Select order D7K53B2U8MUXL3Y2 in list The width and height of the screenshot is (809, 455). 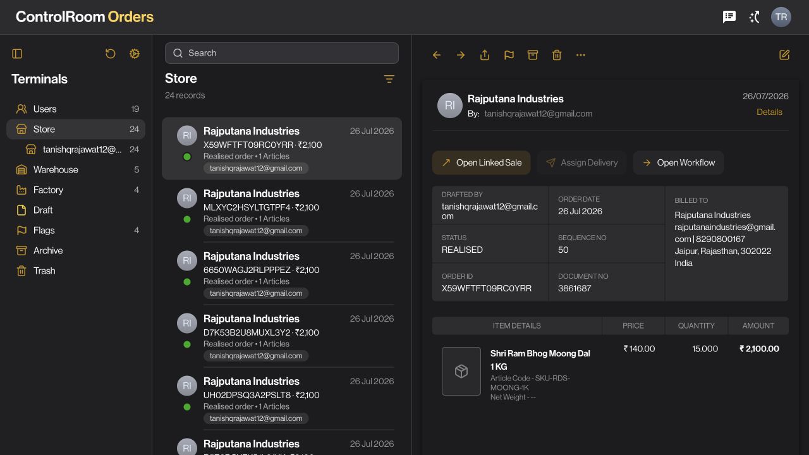[282, 336]
